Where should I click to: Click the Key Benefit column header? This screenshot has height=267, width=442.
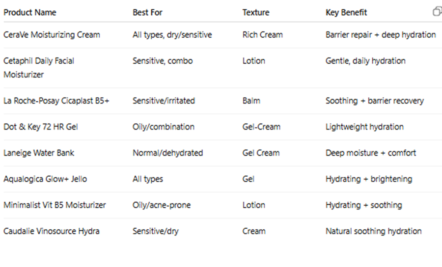[346, 12]
